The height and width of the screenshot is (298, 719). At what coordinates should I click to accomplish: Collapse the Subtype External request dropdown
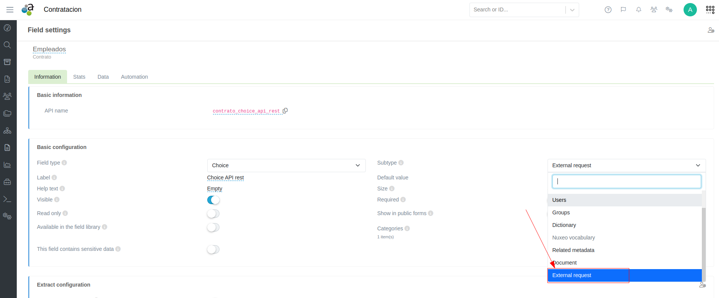626,165
